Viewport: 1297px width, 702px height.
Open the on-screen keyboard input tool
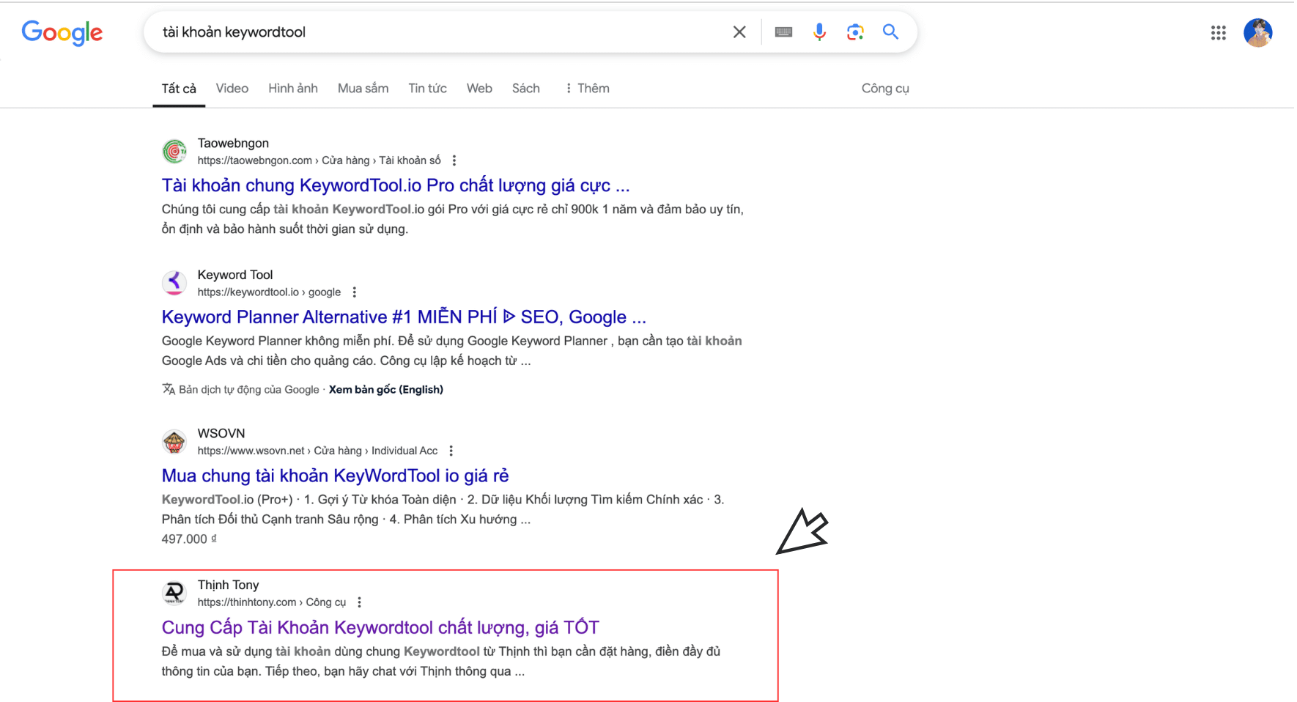click(783, 32)
